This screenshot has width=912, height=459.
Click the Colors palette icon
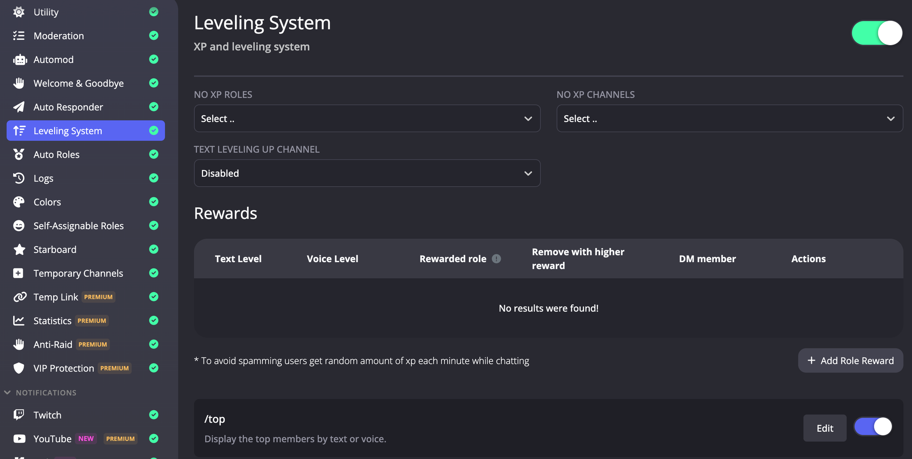pos(19,202)
